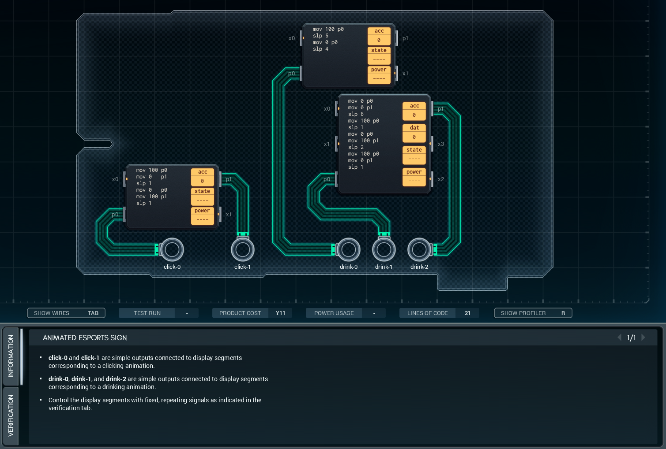Click the 'slp 6' line in the top microcontroller
Viewport: 666px width, 449px height.
pos(320,36)
